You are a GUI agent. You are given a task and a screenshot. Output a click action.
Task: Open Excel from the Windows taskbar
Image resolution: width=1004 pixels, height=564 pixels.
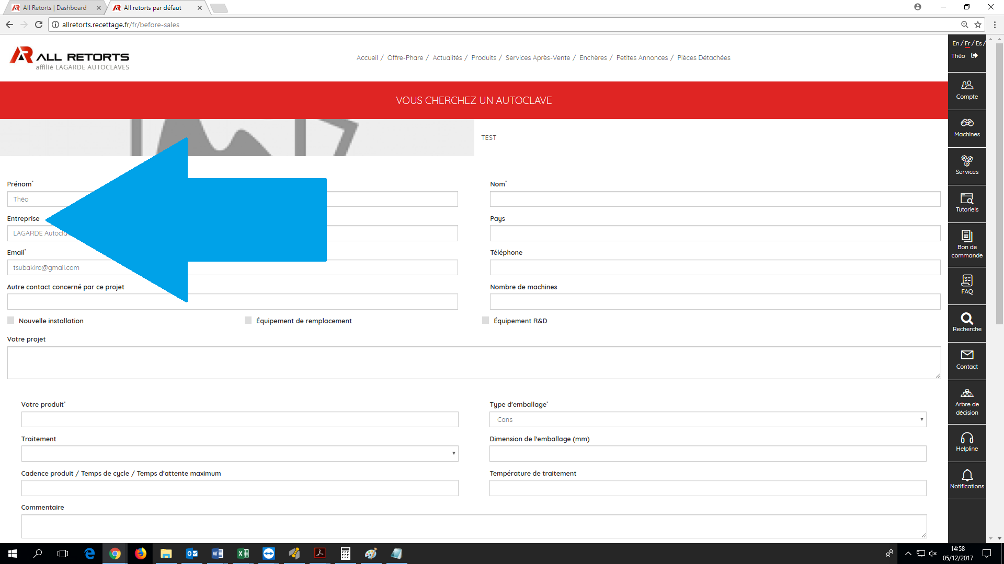(x=243, y=554)
